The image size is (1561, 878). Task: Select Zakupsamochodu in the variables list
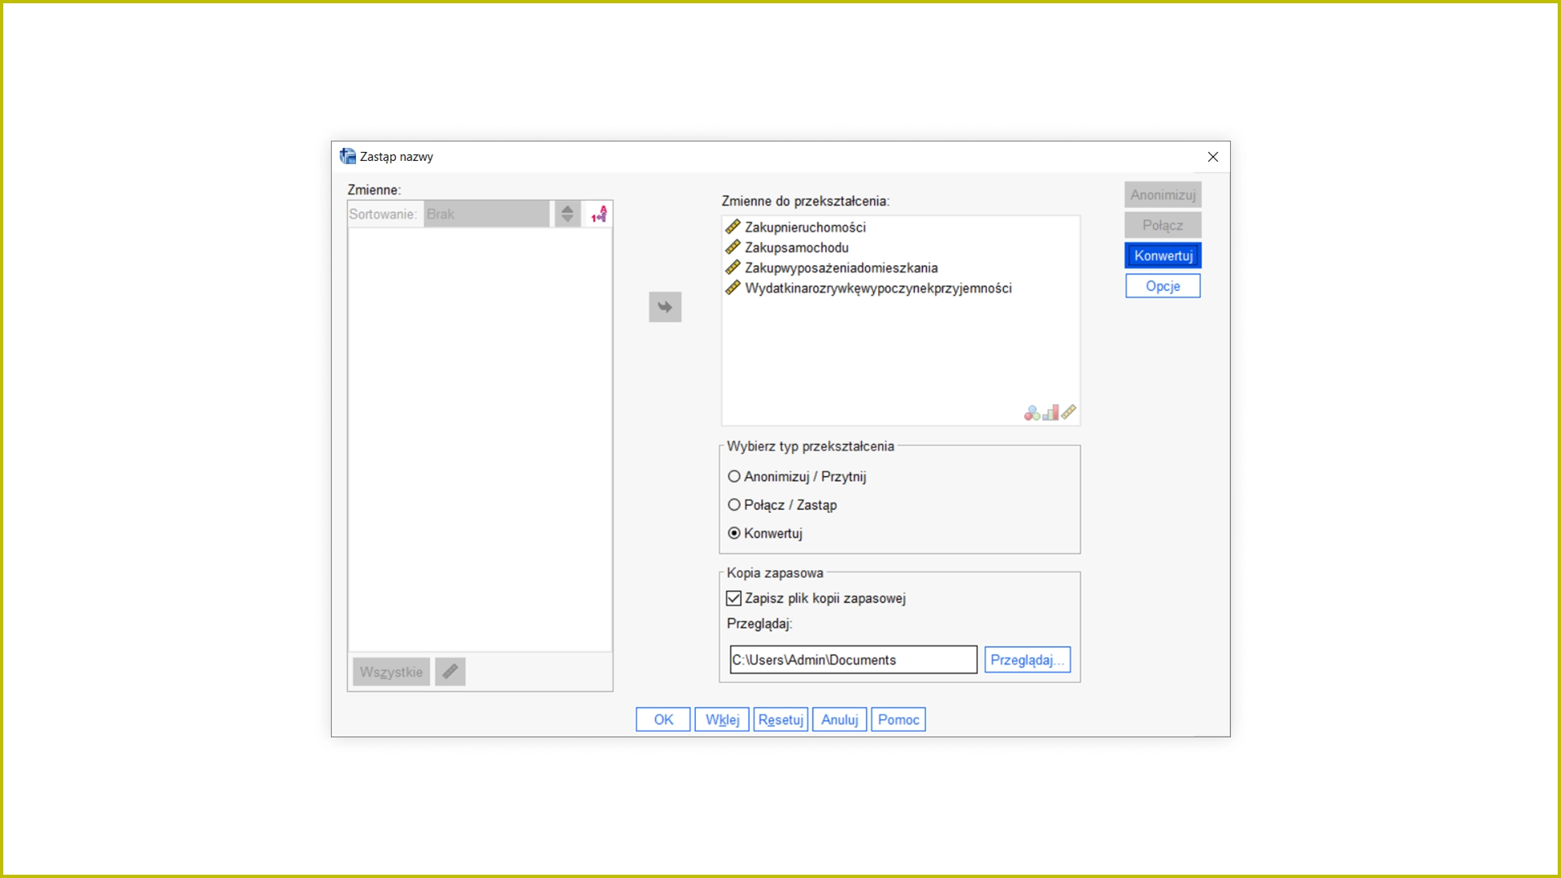796,248
